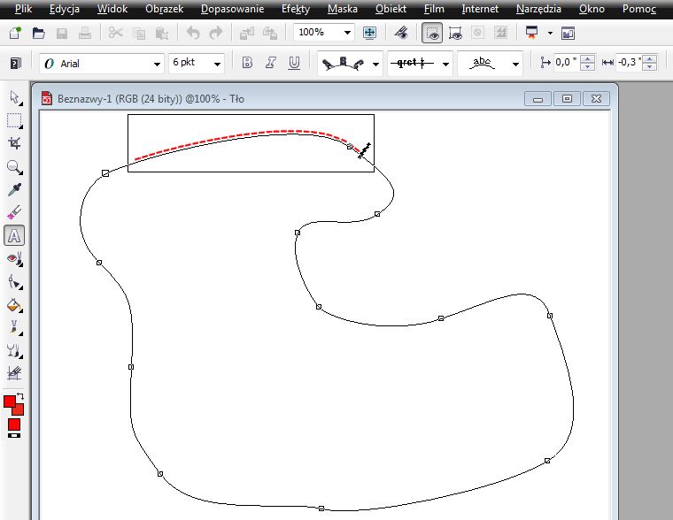Open the Maska menu
The image size is (673, 520).
(x=343, y=9)
